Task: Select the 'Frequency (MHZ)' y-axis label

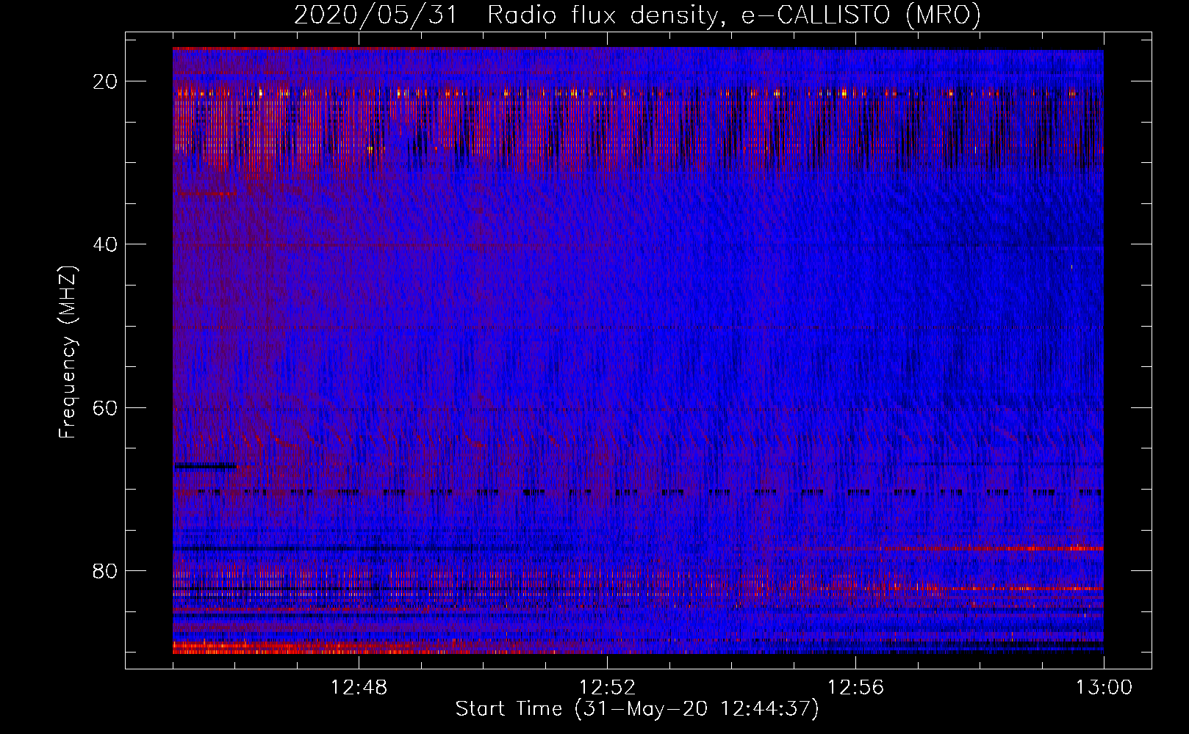Action: click(x=68, y=352)
